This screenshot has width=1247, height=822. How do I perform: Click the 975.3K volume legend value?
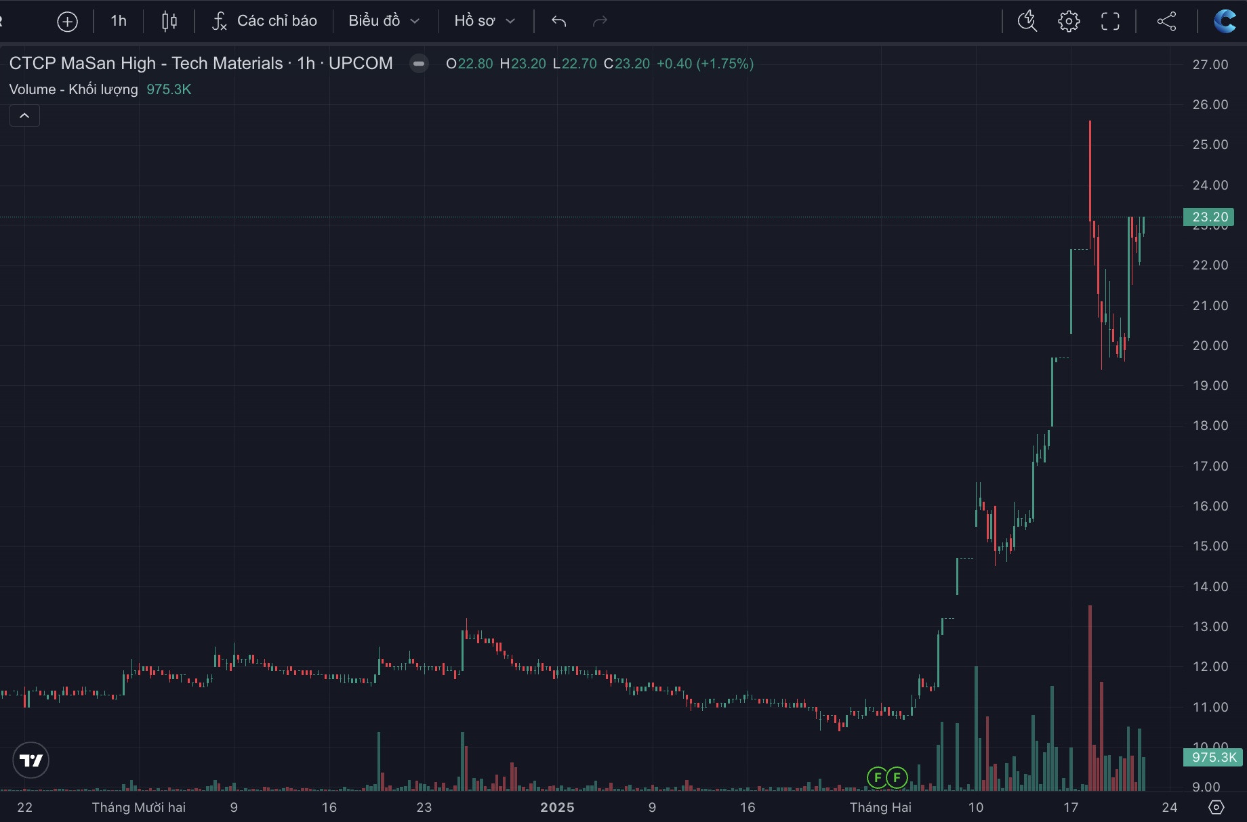point(169,89)
